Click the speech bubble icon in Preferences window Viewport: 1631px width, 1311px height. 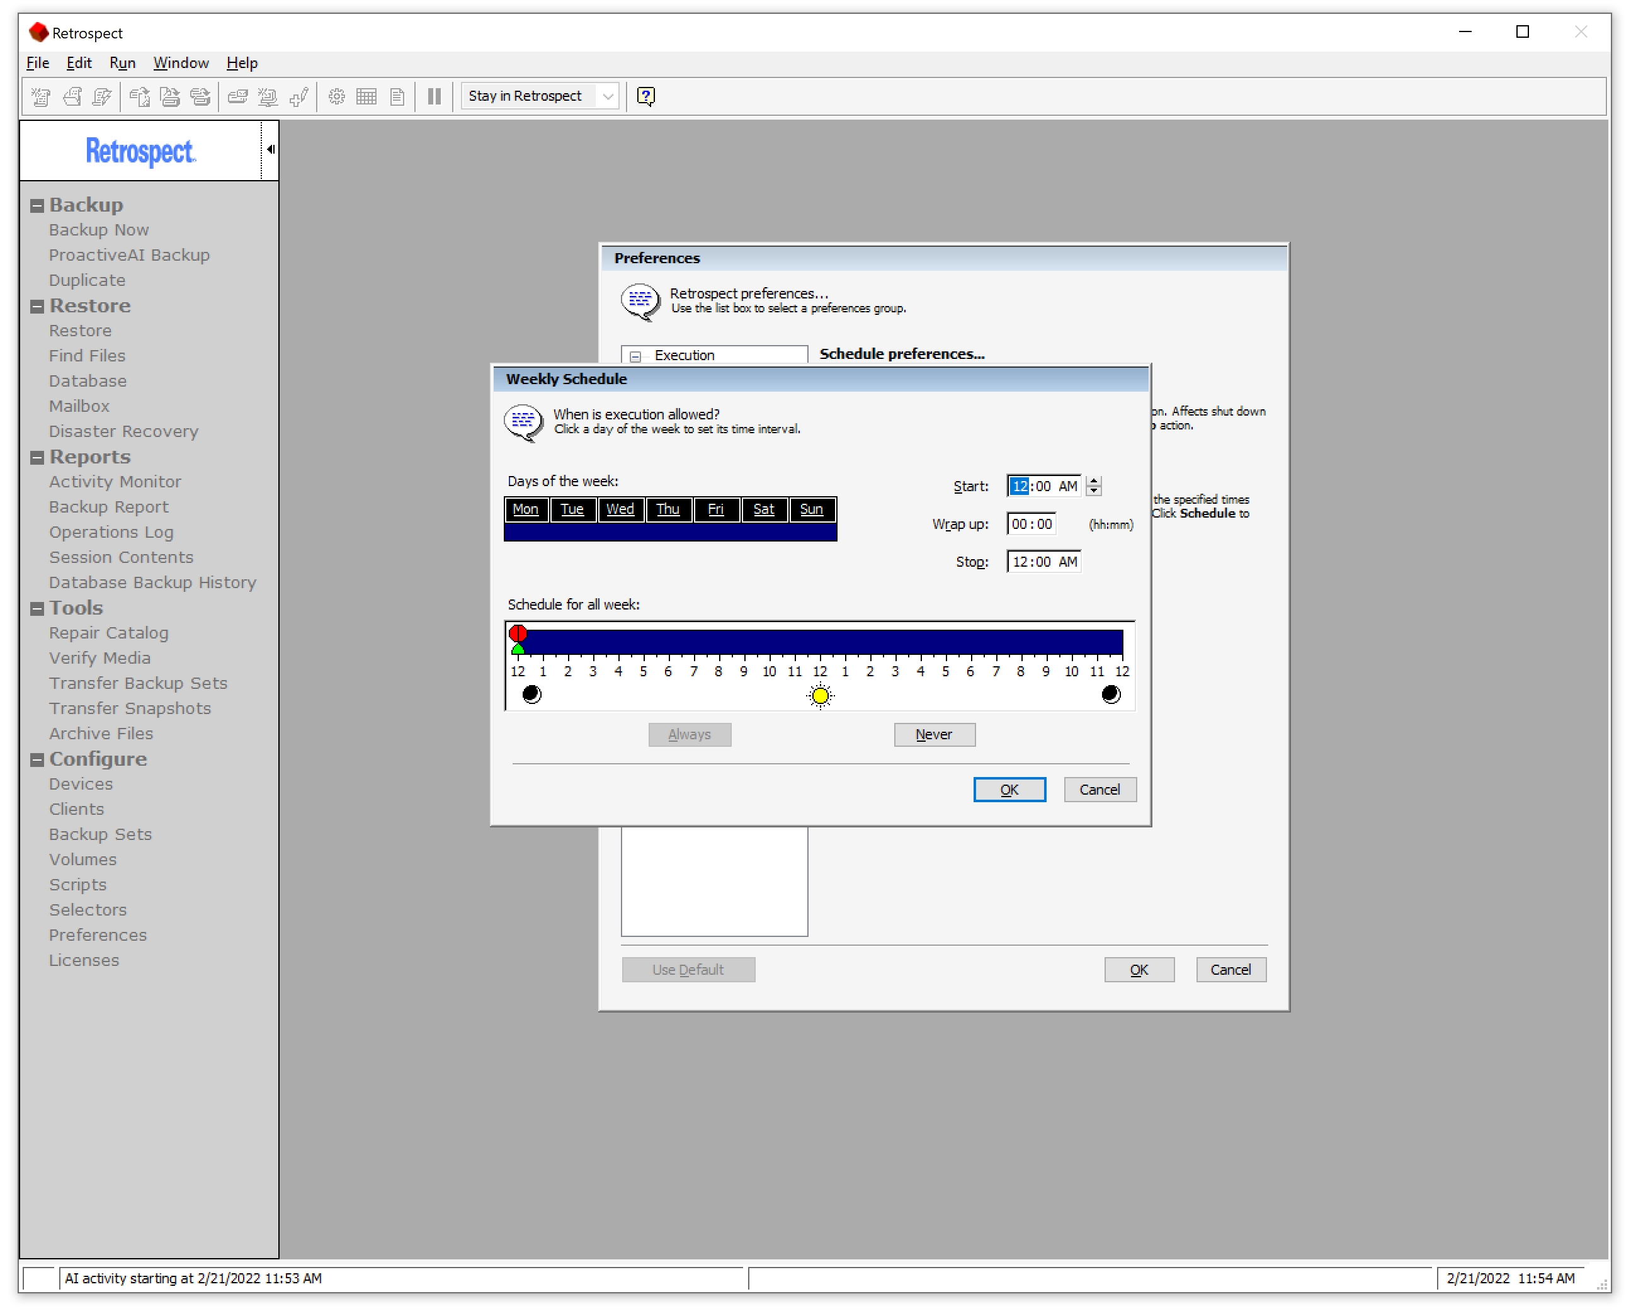point(640,301)
